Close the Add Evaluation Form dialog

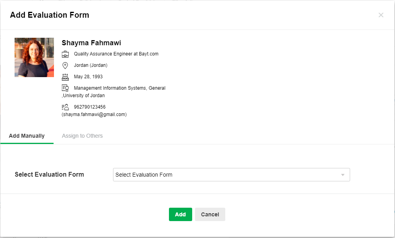[x=381, y=15]
